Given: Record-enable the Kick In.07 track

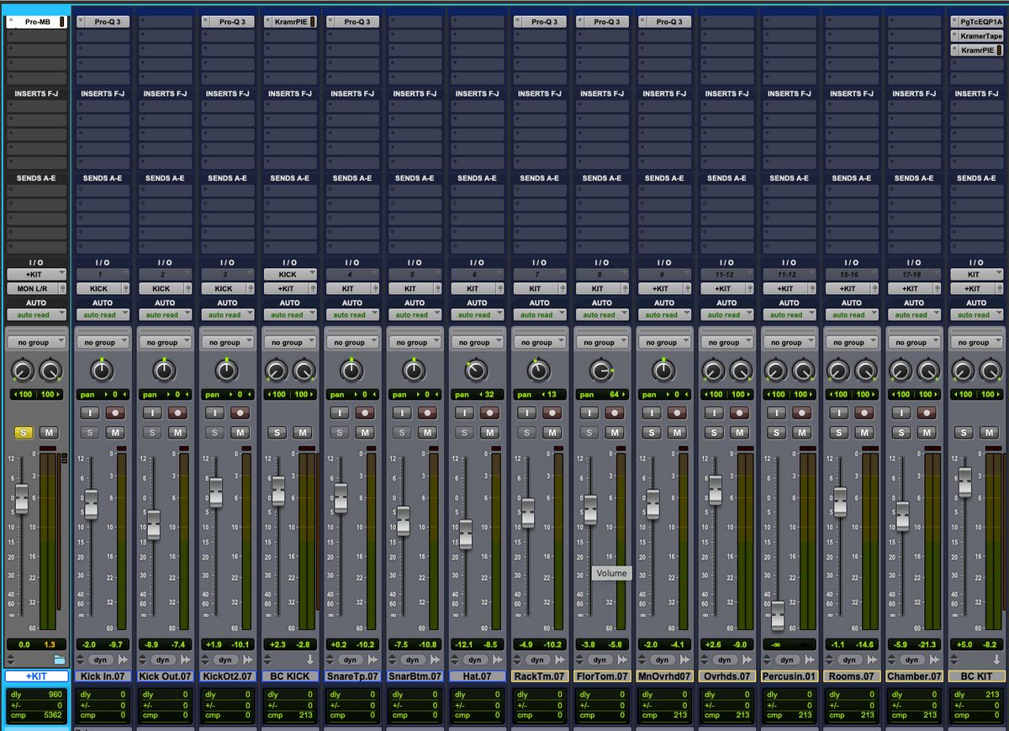Looking at the screenshot, I should (x=114, y=413).
